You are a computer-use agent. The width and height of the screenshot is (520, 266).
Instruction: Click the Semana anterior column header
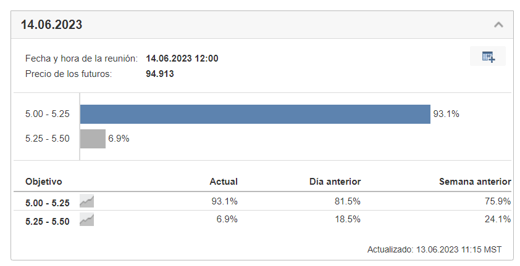[475, 182]
